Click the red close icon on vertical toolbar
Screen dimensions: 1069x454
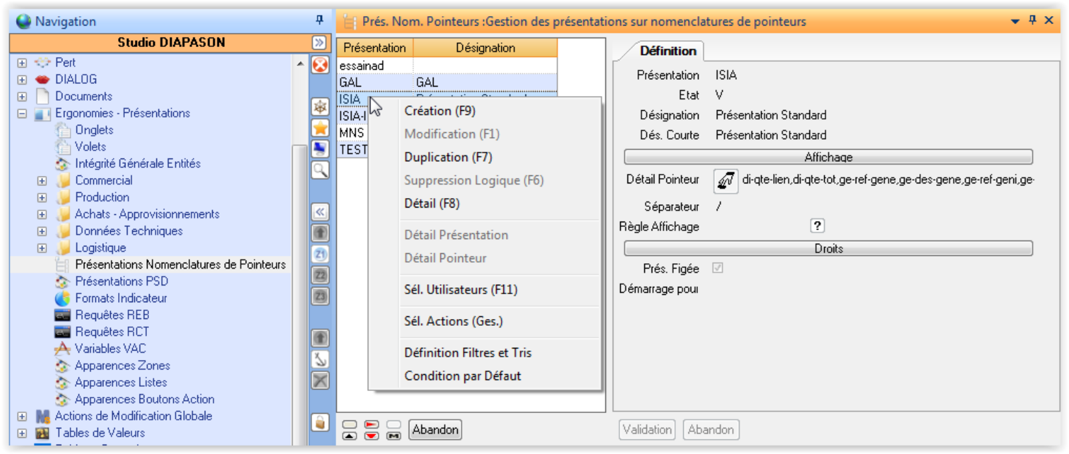point(321,65)
